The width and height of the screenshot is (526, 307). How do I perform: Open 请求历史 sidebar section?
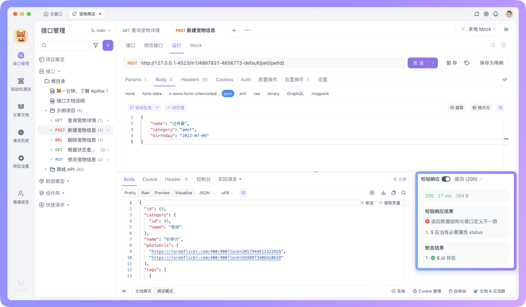21,136
